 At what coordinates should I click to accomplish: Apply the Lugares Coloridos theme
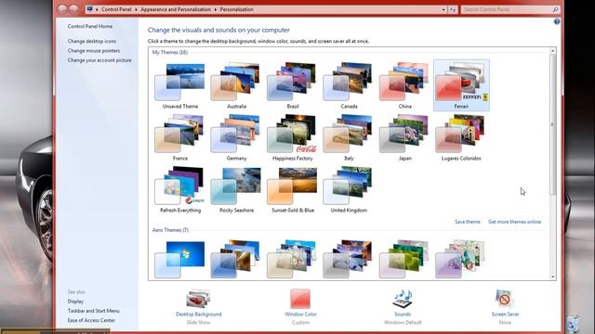pyautogui.click(x=461, y=138)
